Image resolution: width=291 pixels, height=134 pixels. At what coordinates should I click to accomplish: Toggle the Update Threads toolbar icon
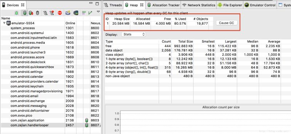45,13
